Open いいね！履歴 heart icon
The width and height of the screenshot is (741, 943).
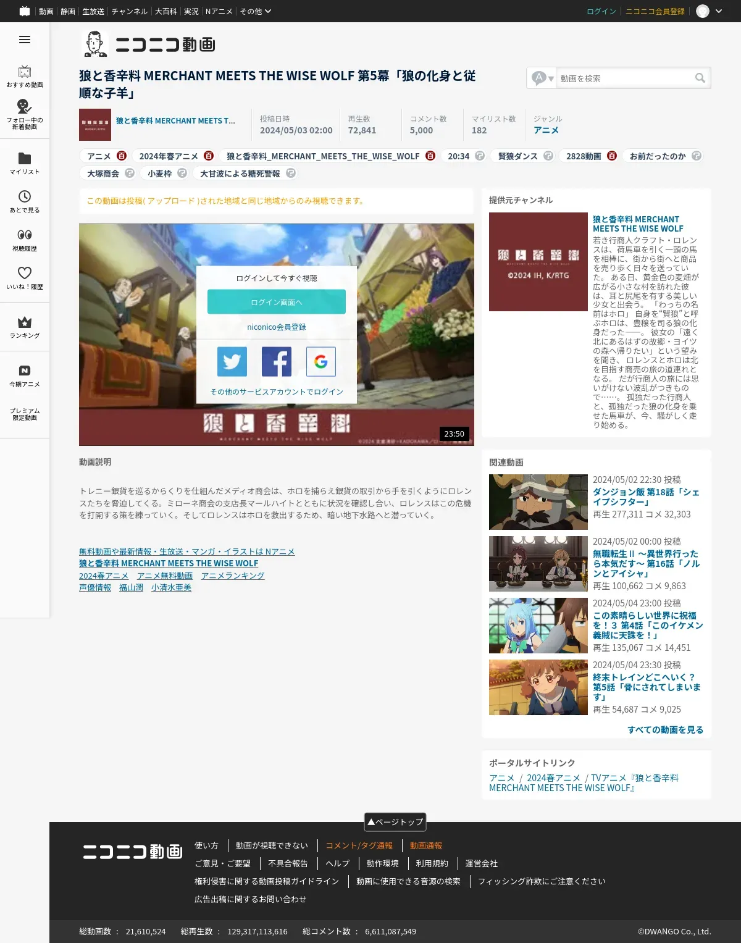pos(25,273)
